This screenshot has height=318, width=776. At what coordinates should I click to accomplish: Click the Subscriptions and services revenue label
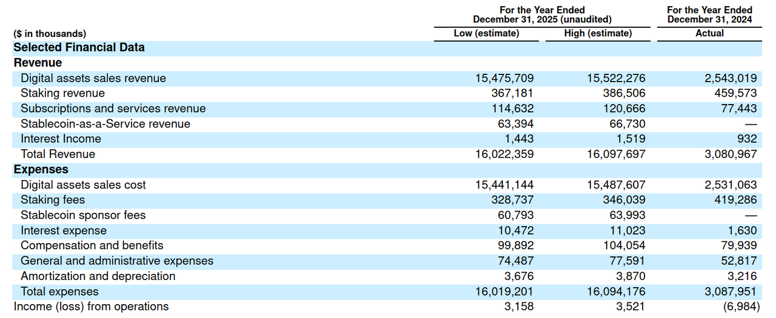coord(113,108)
